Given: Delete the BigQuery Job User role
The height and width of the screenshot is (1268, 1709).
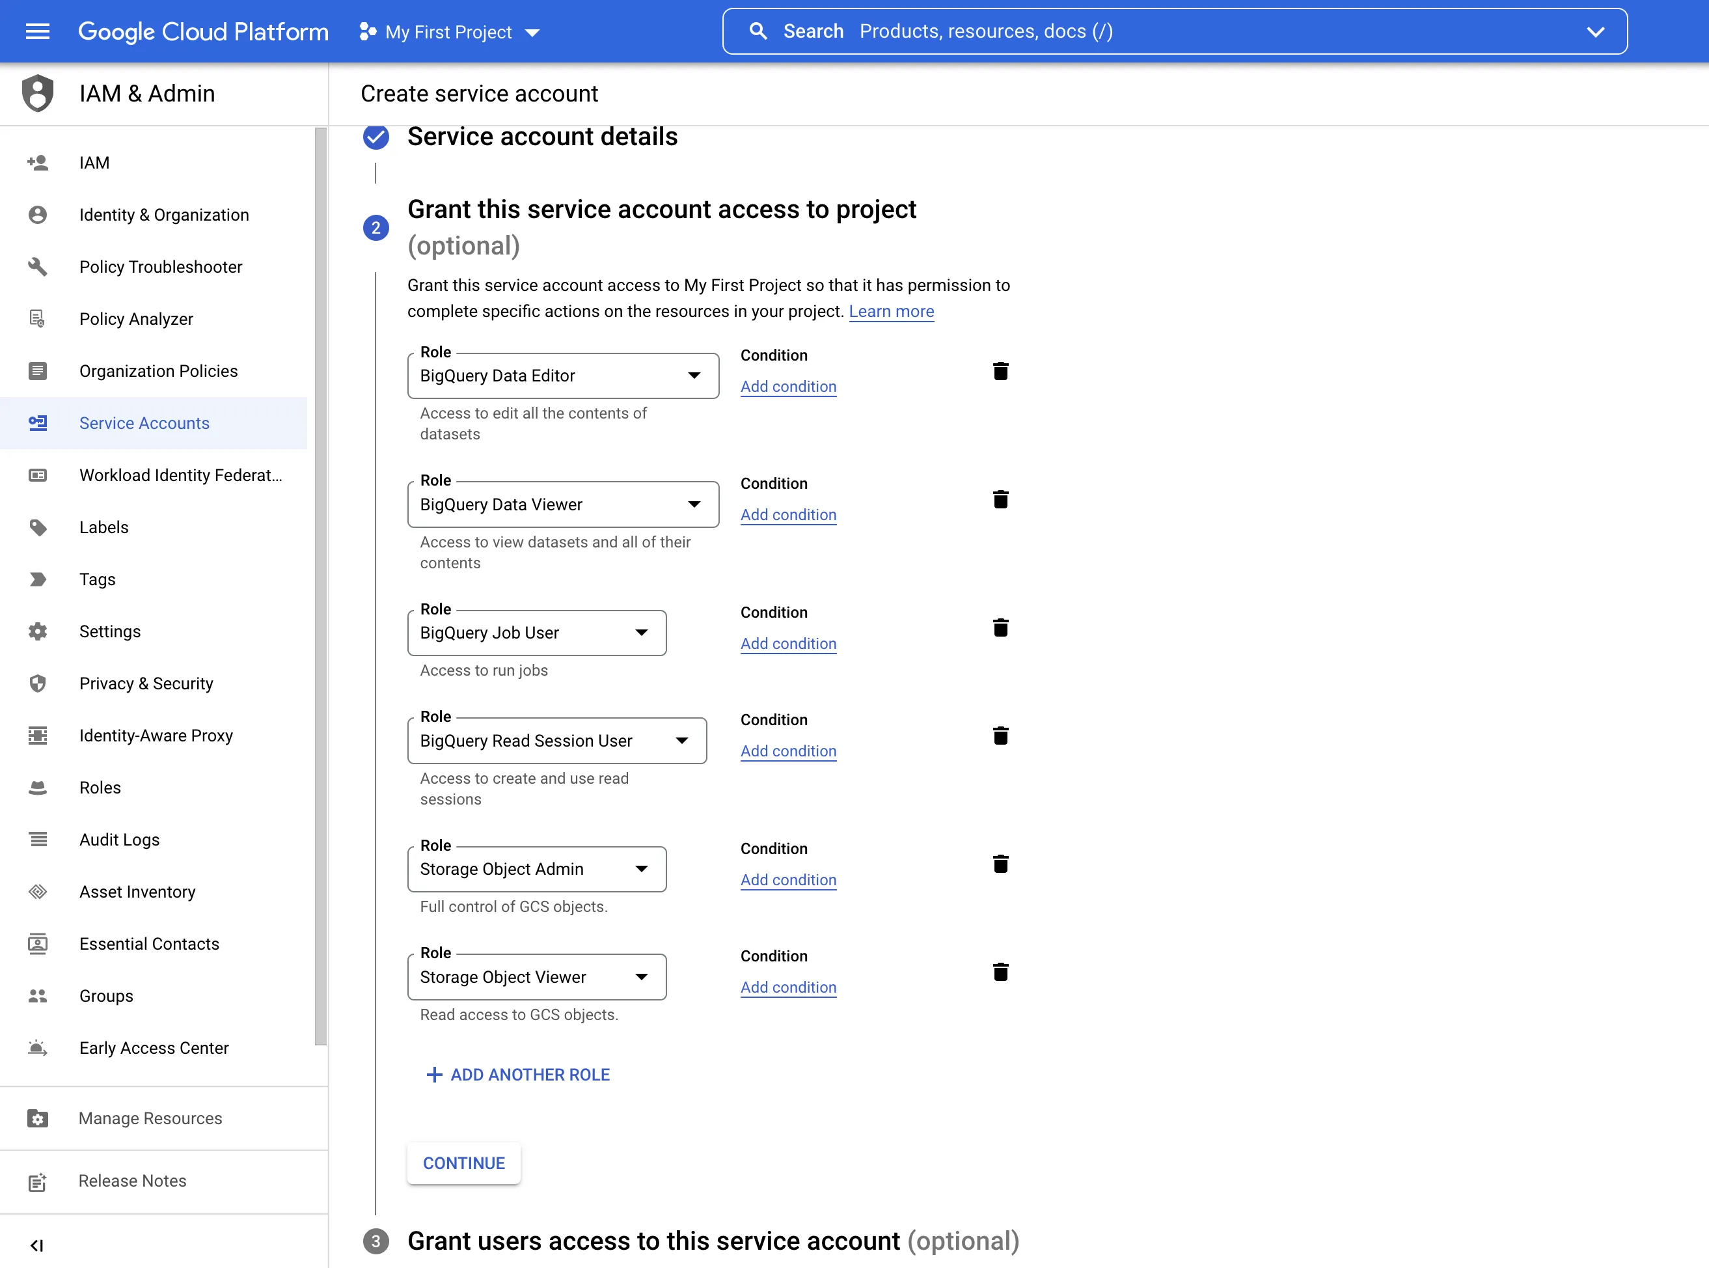Looking at the screenshot, I should pos(1001,627).
